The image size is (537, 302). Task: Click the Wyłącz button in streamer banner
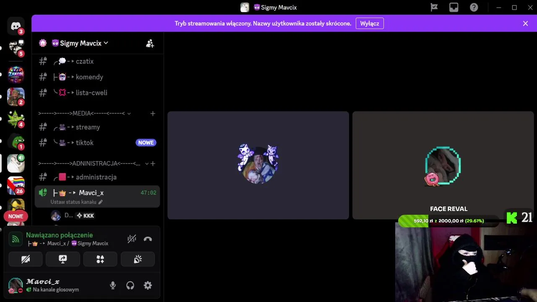(x=370, y=23)
